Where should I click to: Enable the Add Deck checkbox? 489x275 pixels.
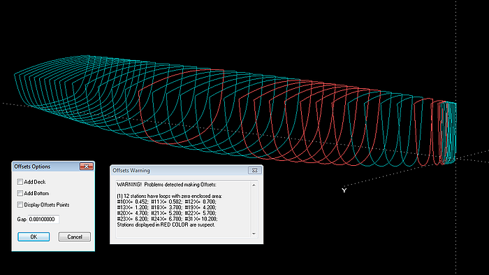click(20, 182)
